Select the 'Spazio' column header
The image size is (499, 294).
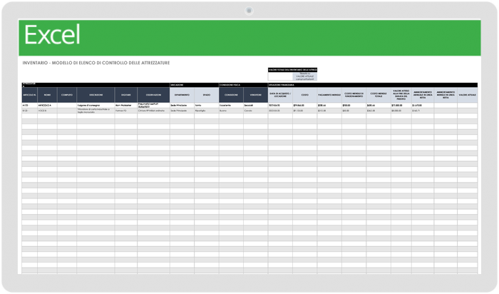[x=207, y=95]
